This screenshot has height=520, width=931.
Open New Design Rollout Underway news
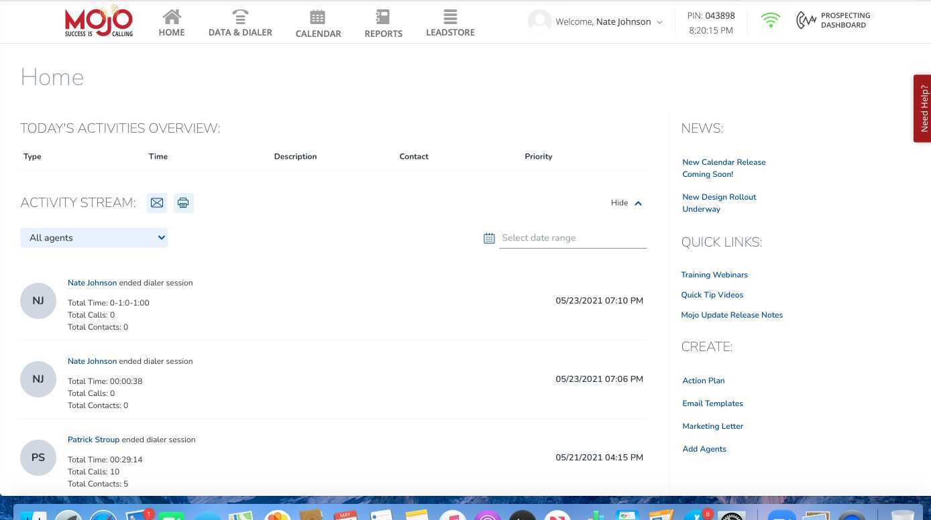[x=719, y=203]
